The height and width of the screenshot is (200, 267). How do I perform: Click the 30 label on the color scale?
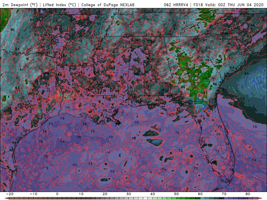(129, 194)
